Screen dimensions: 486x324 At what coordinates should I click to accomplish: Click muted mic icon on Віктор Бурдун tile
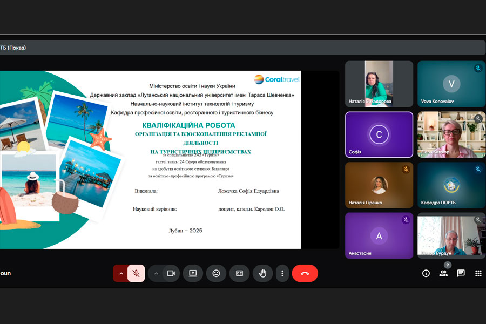point(478,220)
